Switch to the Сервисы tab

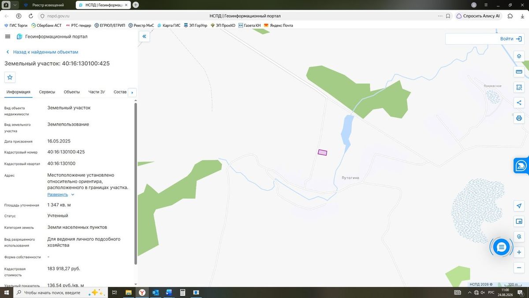47,92
